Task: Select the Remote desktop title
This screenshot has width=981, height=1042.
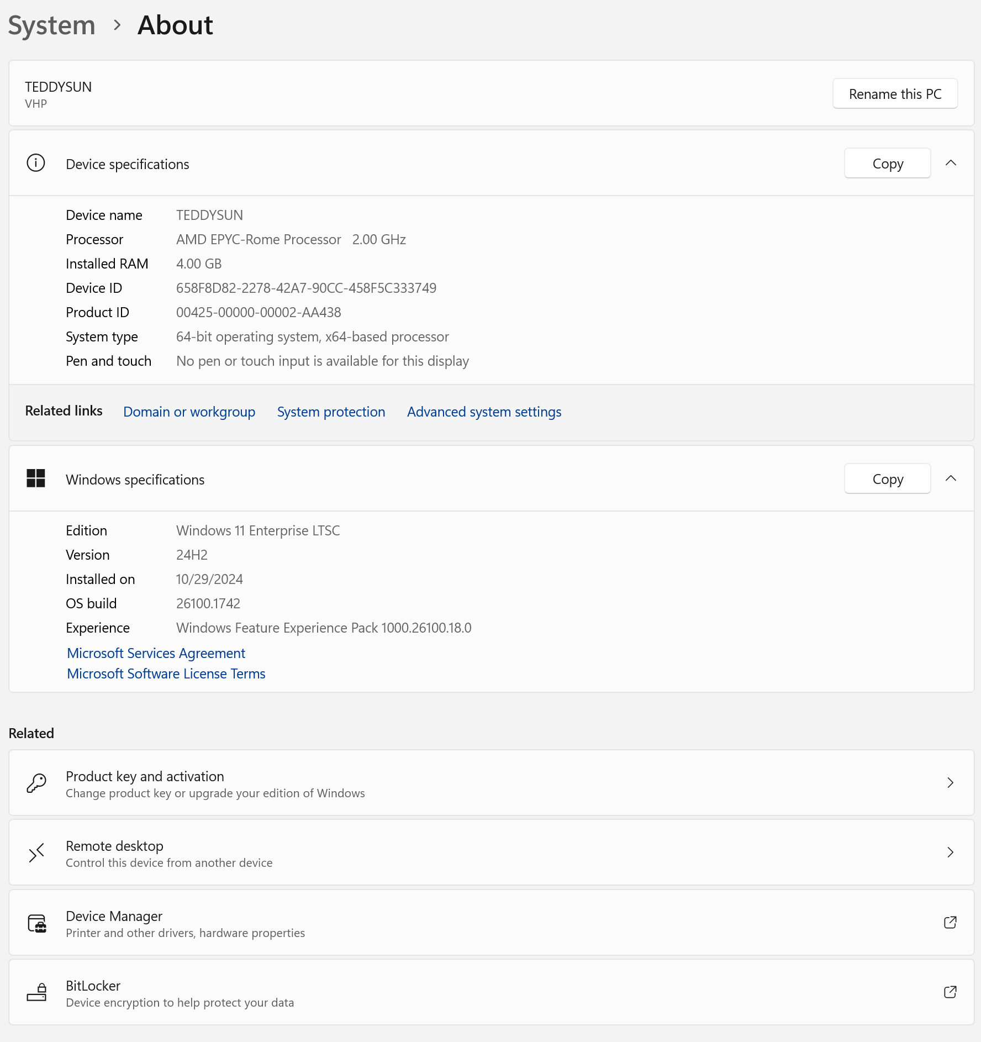Action: [114, 846]
